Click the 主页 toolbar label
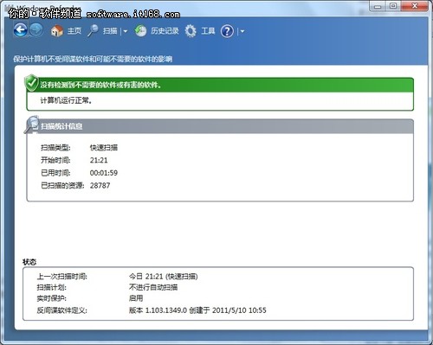This screenshot has height=345, width=433. [74, 30]
